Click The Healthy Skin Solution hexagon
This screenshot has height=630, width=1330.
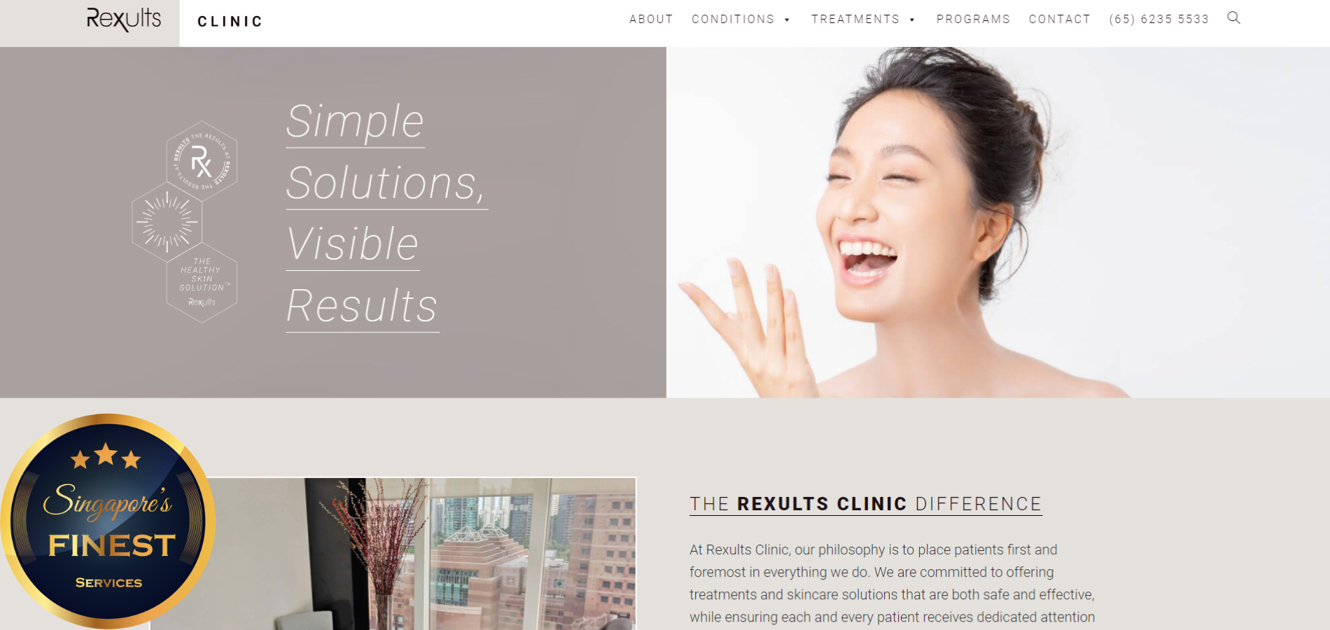click(202, 282)
